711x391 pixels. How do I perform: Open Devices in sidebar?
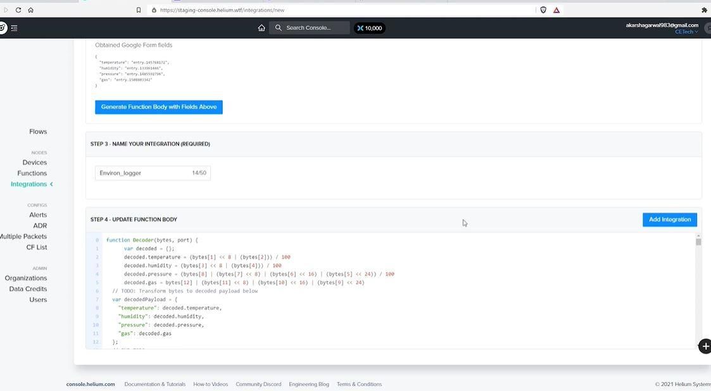pyautogui.click(x=34, y=162)
